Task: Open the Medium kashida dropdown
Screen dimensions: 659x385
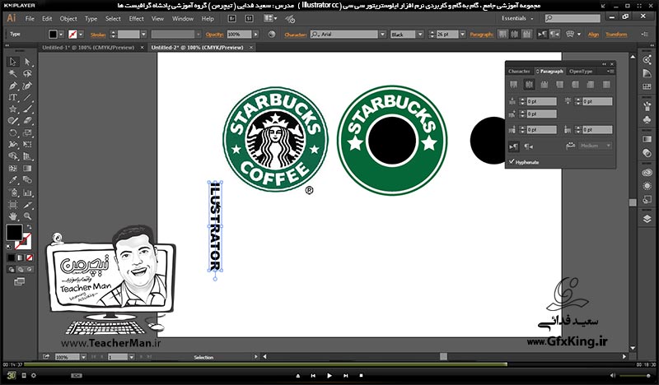Action: point(596,146)
